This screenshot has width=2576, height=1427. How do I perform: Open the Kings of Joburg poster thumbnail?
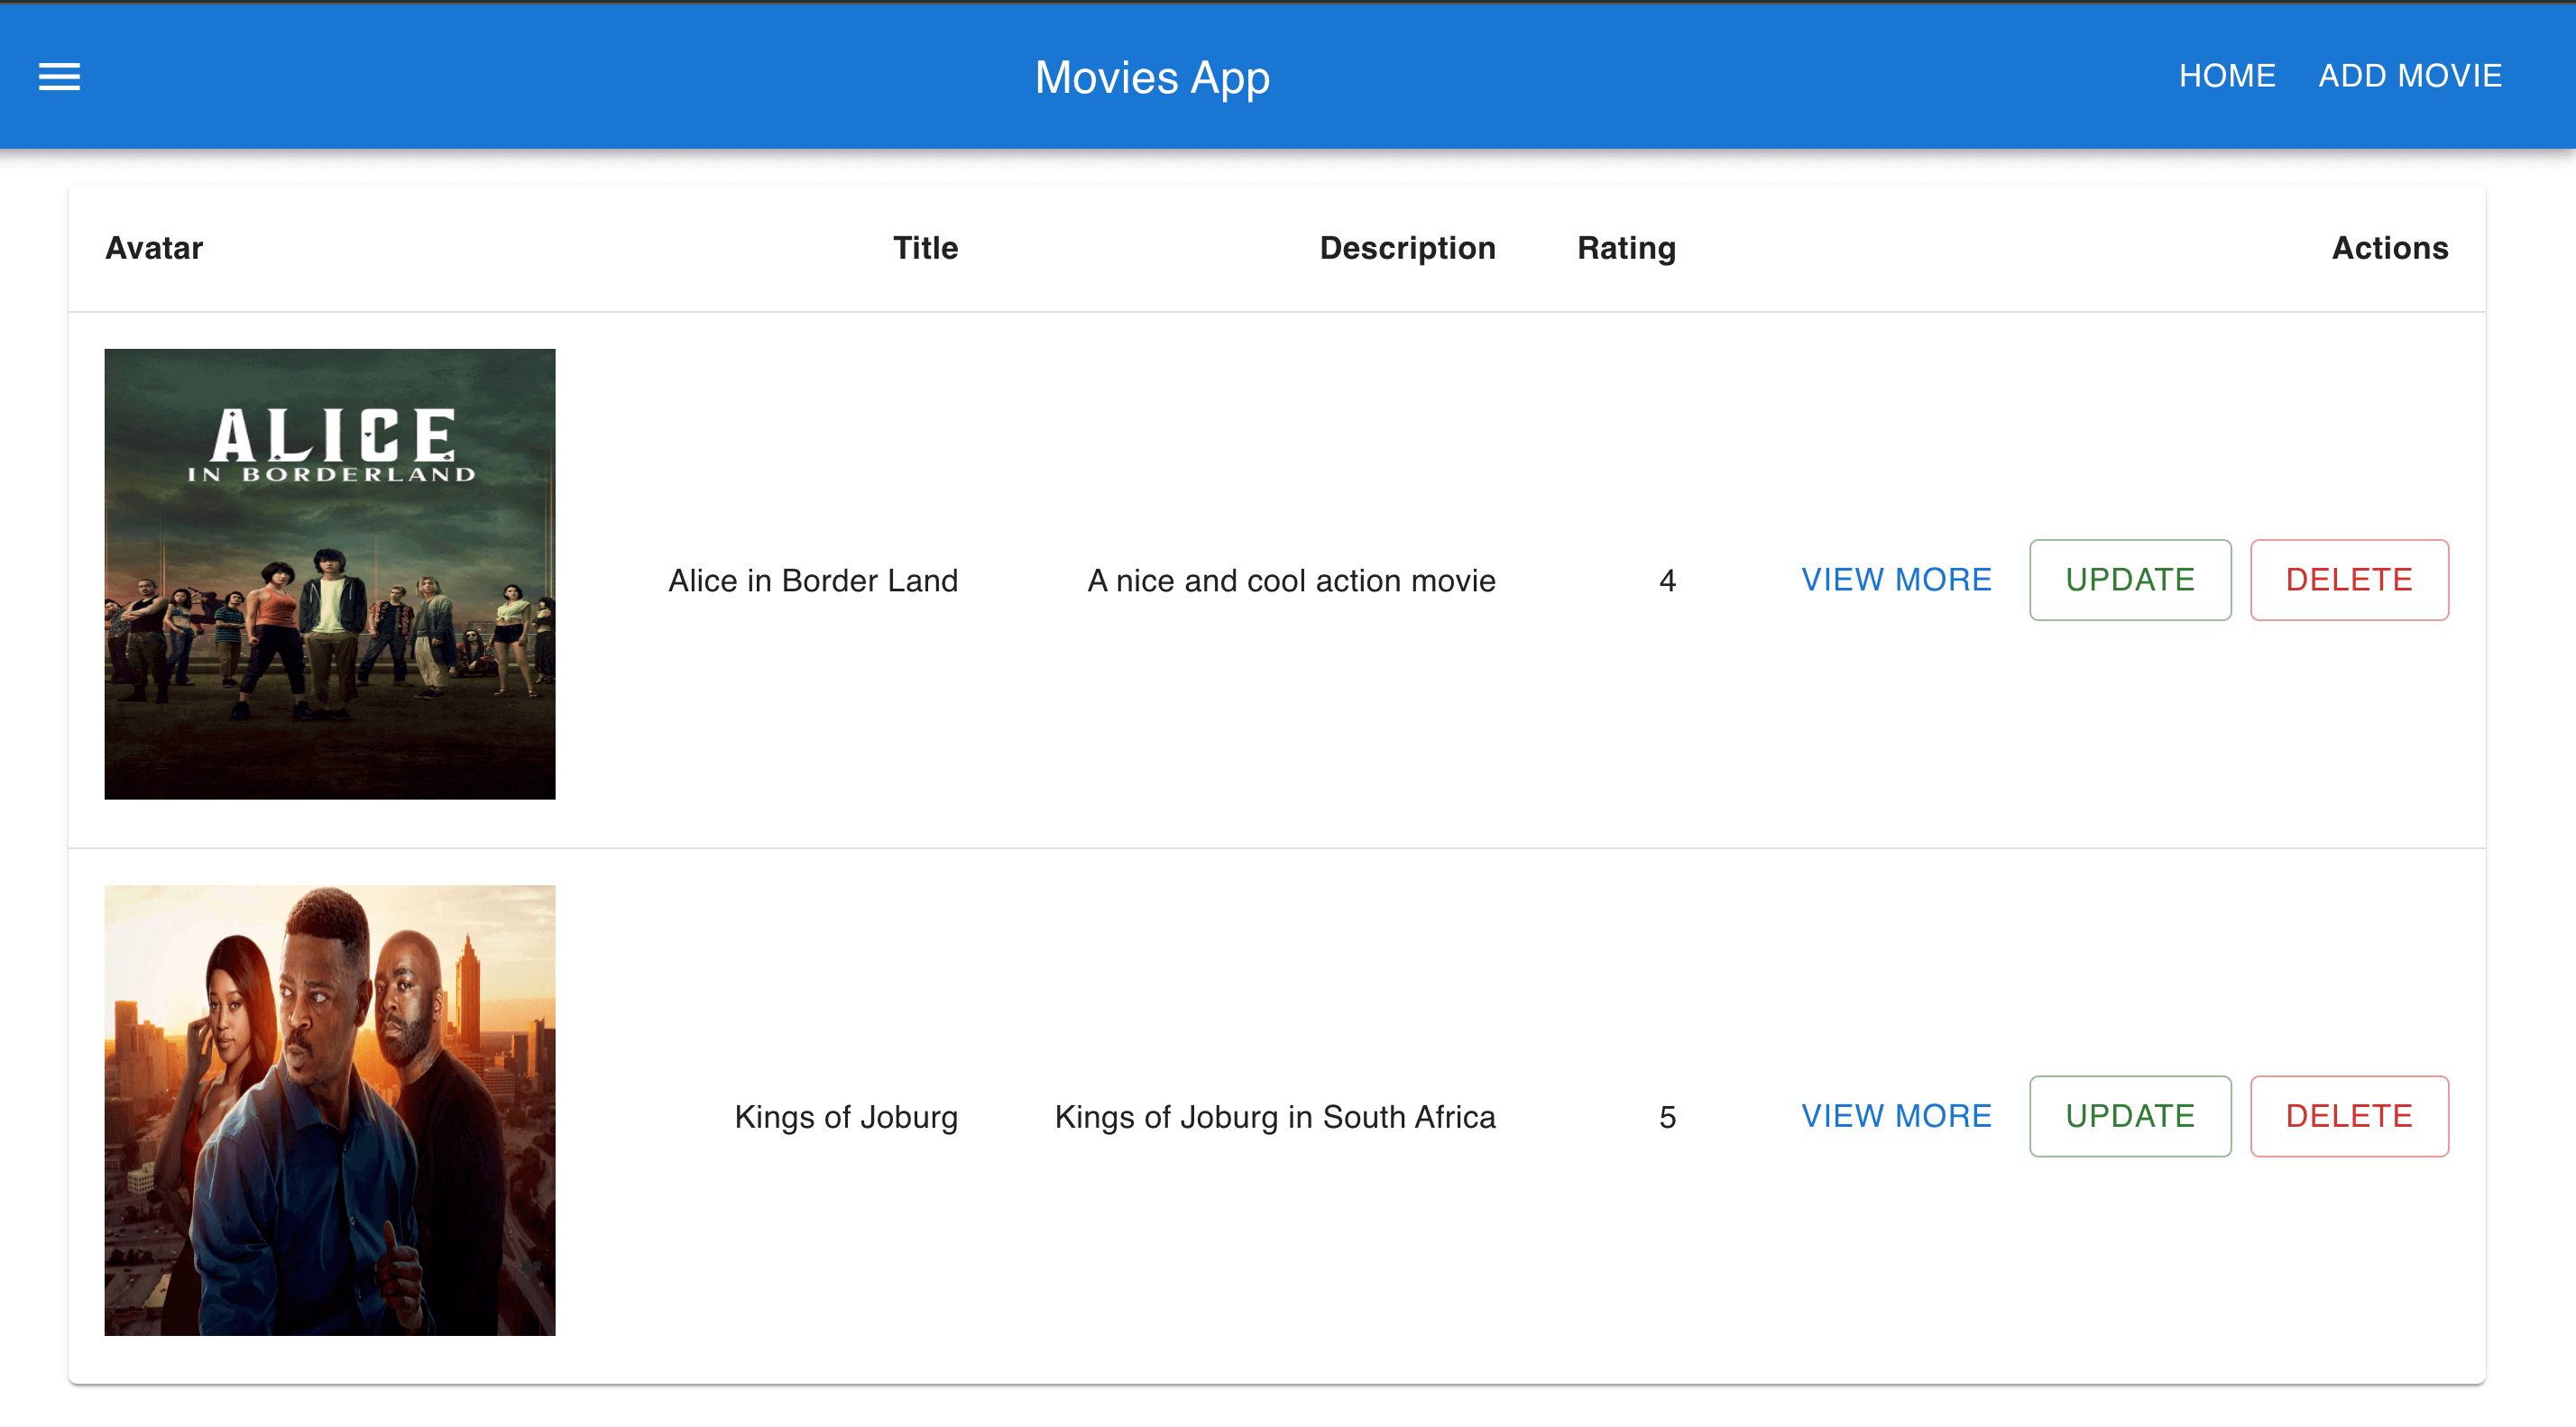coord(330,1111)
